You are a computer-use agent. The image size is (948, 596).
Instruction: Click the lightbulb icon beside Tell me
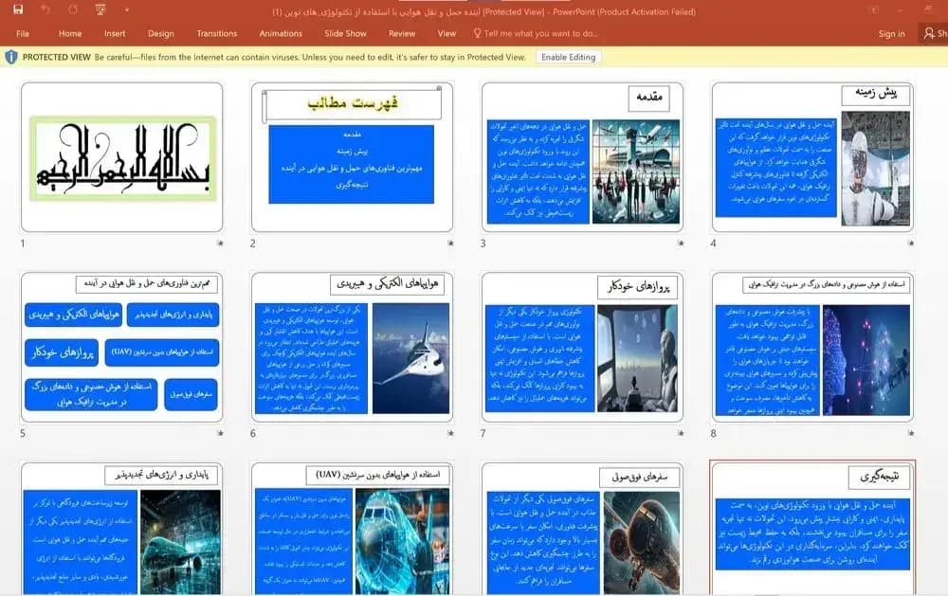click(477, 33)
